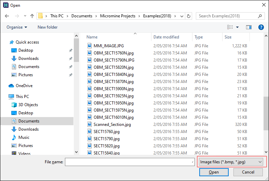Click in the File name input field

point(130,162)
